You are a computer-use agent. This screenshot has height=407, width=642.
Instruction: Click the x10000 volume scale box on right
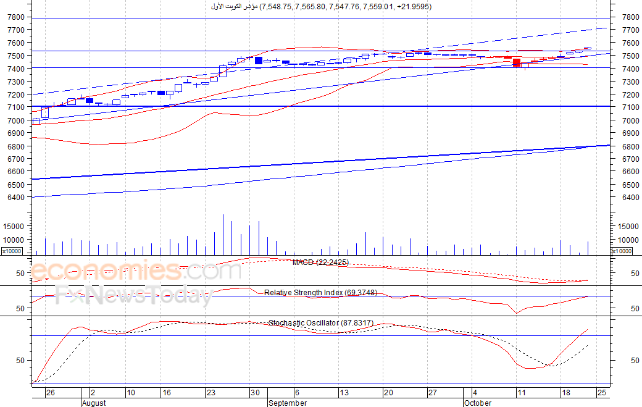click(622, 251)
